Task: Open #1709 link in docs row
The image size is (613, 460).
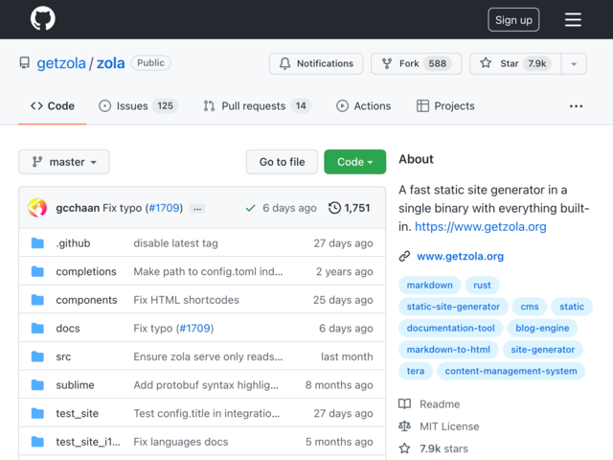Action: pos(194,328)
